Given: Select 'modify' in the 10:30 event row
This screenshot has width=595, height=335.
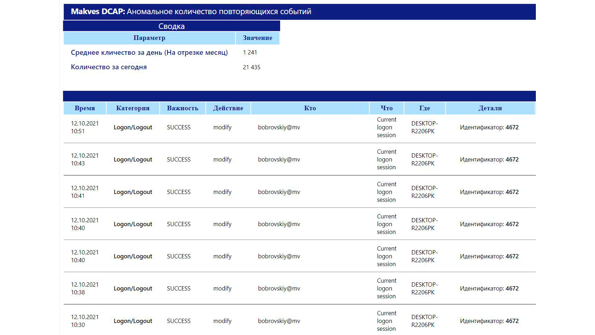Looking at the screenshot, I should point(222,321).
